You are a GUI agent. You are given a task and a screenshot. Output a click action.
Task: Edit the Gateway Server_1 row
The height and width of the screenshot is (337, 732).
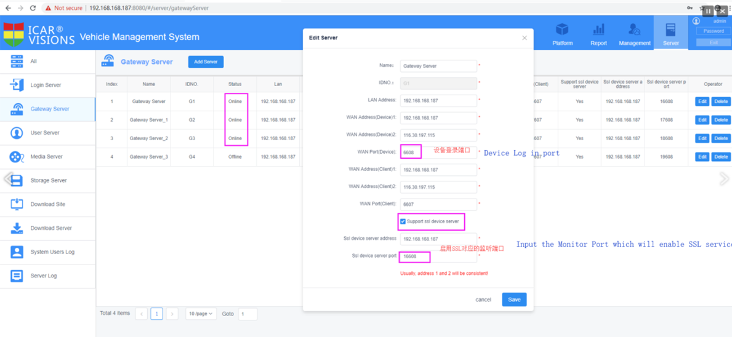pos(702,120)
